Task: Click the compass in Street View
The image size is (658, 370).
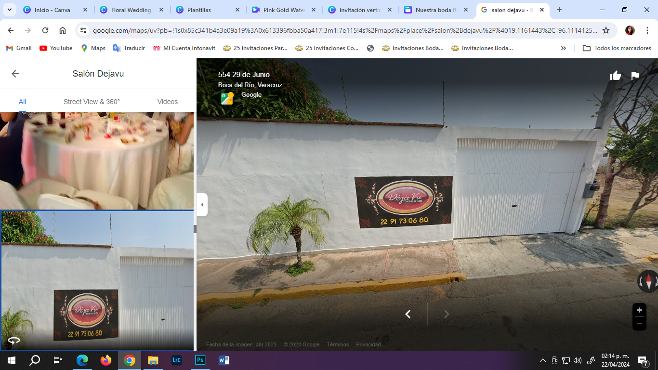Action: click(648, 281)
